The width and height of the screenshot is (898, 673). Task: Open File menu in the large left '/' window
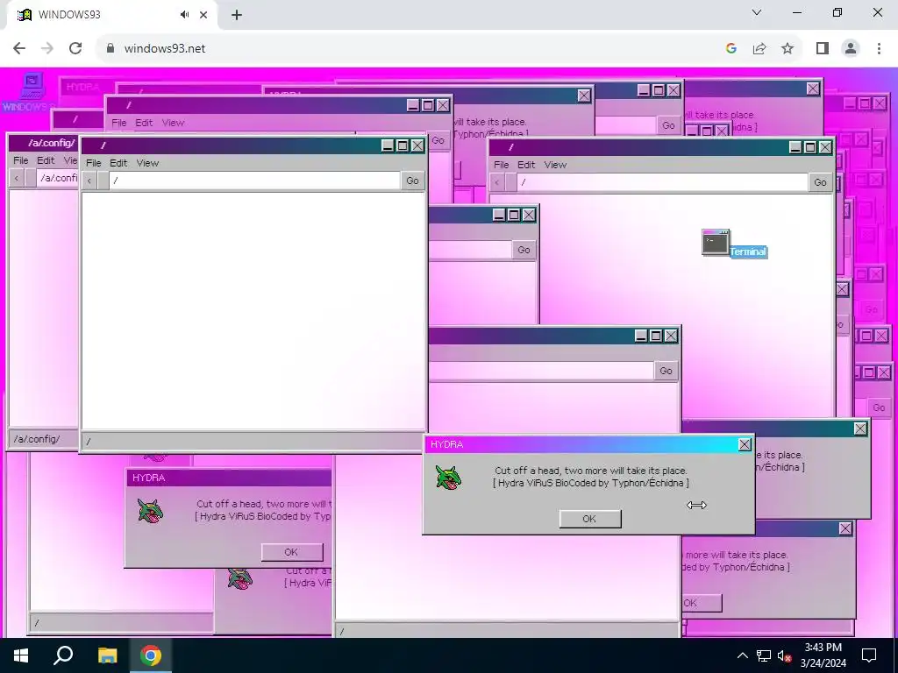(x=93, y=163)
